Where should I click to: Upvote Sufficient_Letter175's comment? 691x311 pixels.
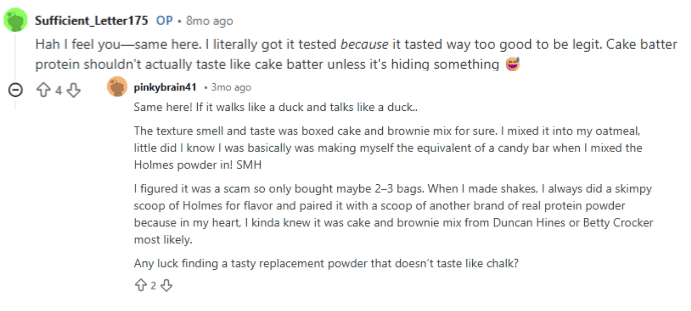(44, 90)
